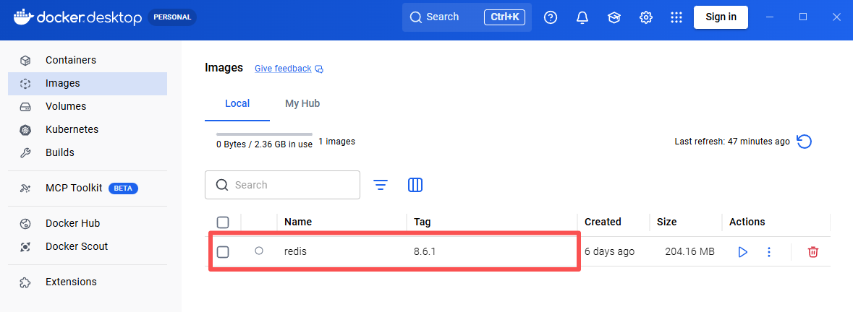Delete the redis image with trash icon
The height and width of the screenshot is (312, 853).
pos(812,252)
